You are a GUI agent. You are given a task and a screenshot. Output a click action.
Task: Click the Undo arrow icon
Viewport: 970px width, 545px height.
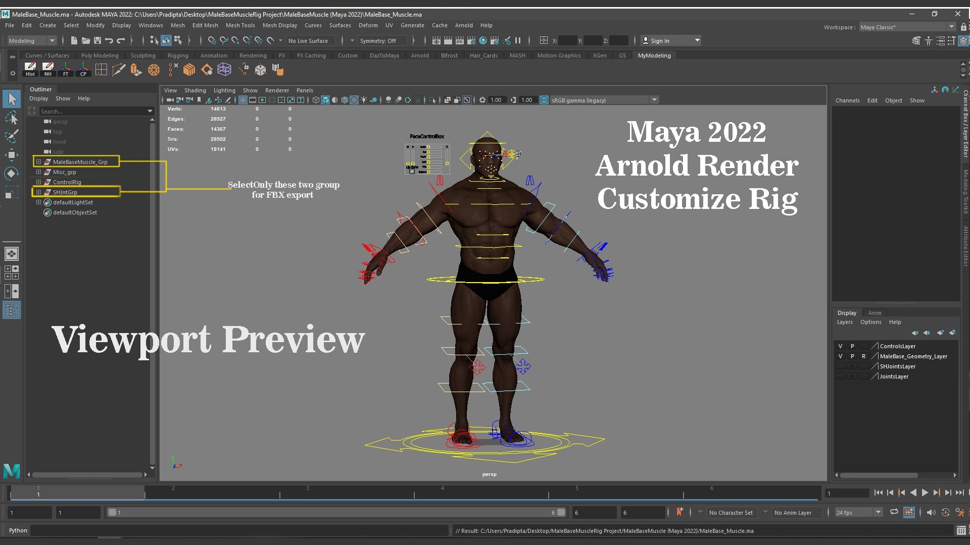109,40
